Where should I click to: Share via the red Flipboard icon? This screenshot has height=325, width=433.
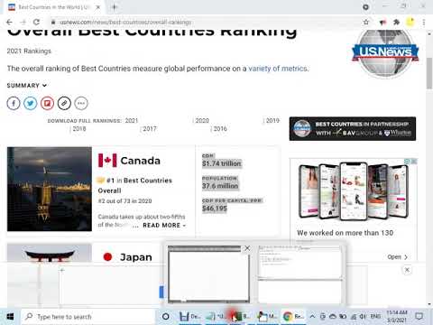47,103
